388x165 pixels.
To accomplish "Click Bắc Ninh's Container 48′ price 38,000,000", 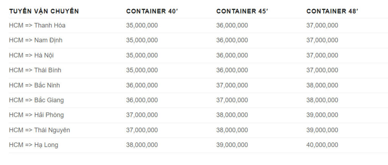I will 322,85.
